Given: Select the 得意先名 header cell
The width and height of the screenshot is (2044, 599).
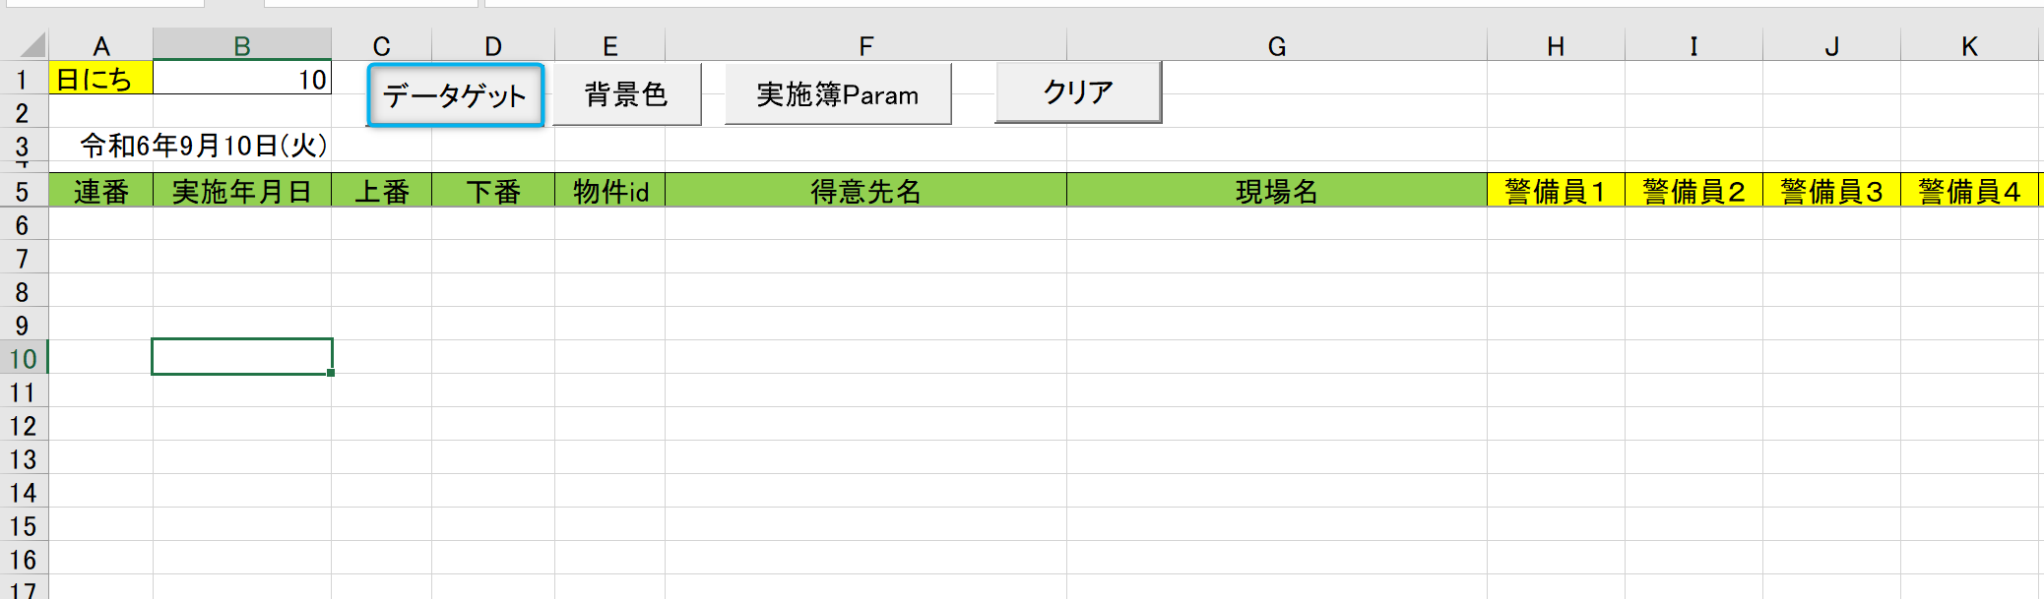Looking at the screenshot, I should tap(865, 191).
